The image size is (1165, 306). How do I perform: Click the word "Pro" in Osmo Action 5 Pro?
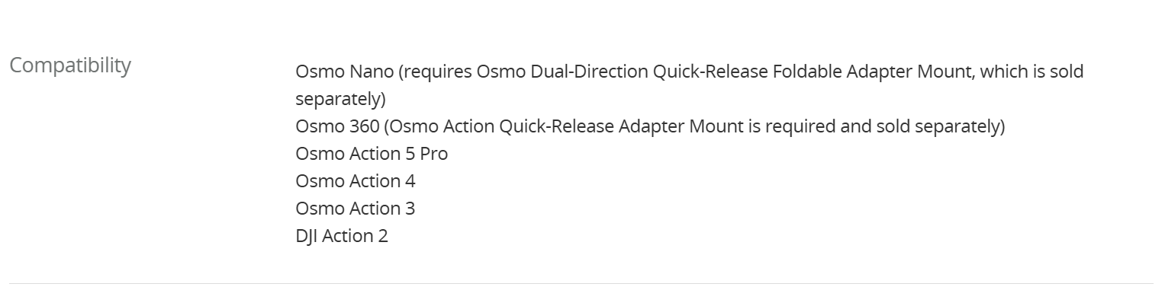click(x=433, y=154)
